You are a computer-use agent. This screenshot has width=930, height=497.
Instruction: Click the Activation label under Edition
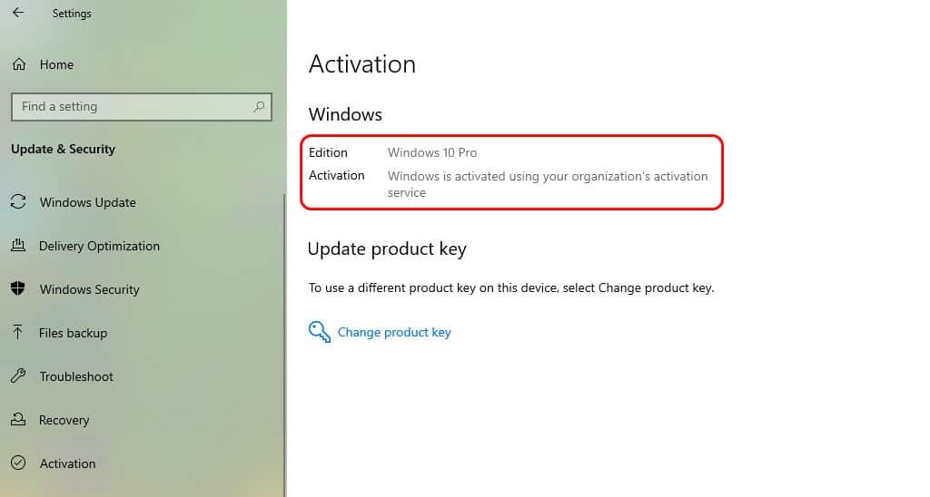336,175
